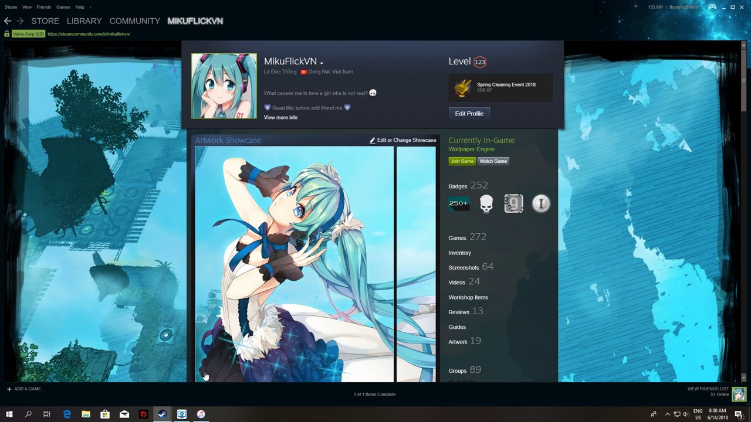Open the Videos 24 link
Screen dimensions: 751x422
pyautogui.click(x=464, y=282)
